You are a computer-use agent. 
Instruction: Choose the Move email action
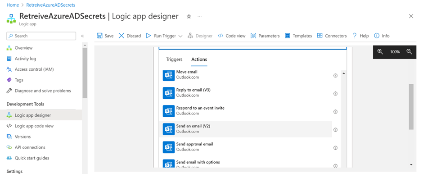click(246, 75)
